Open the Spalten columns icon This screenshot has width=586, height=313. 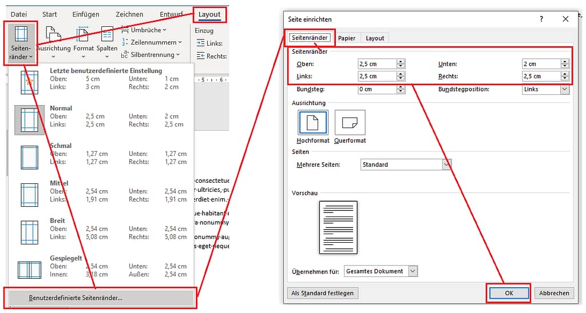coord(106,41)
